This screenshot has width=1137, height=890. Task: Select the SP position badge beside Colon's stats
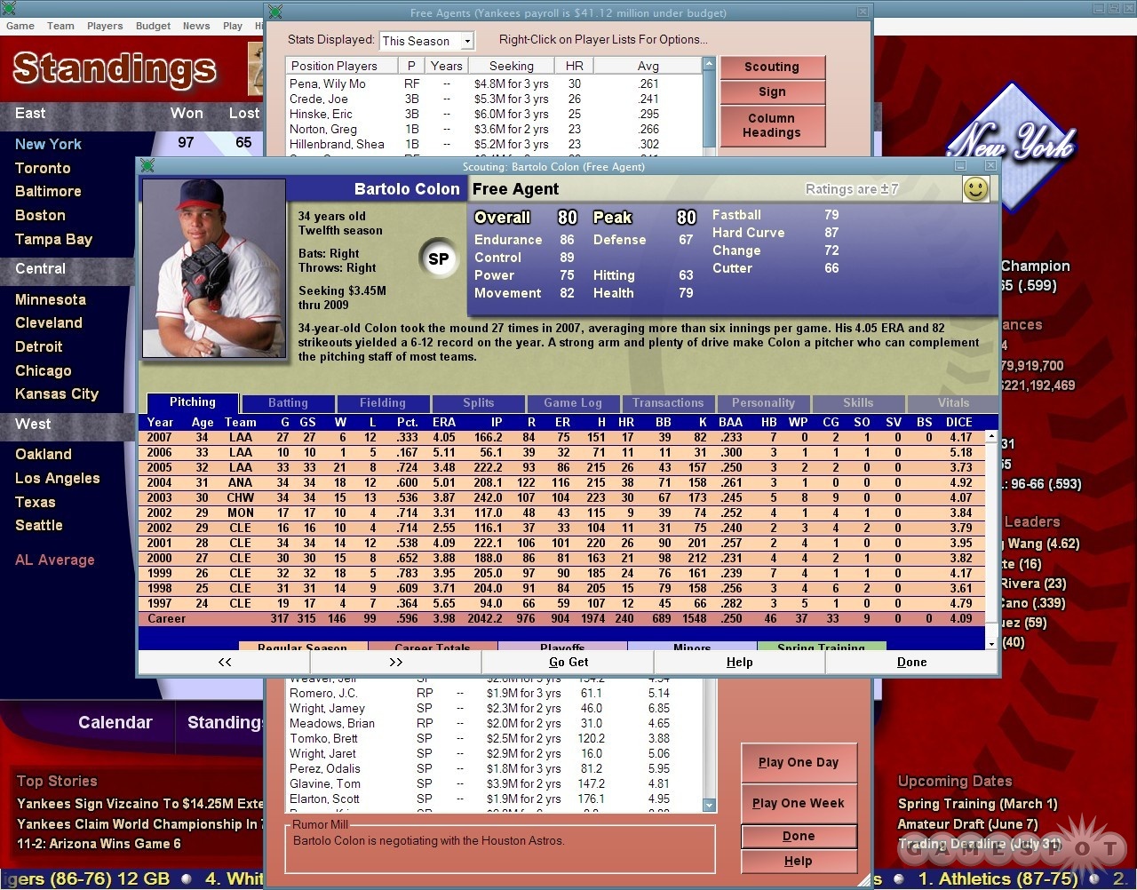click(438, 258)
